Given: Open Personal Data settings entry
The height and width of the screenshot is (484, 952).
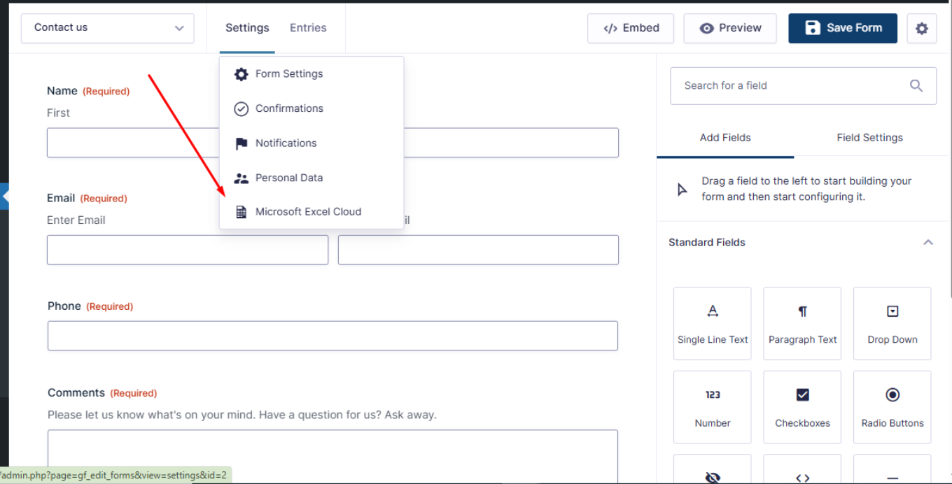Looking at the screenshot, I should pos(311,178).
